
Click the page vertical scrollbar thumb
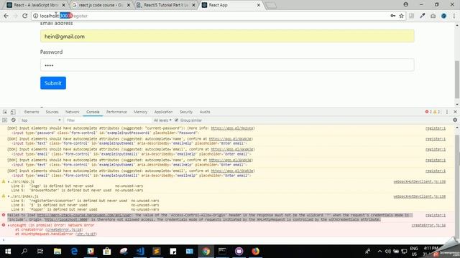coord(457,80)
